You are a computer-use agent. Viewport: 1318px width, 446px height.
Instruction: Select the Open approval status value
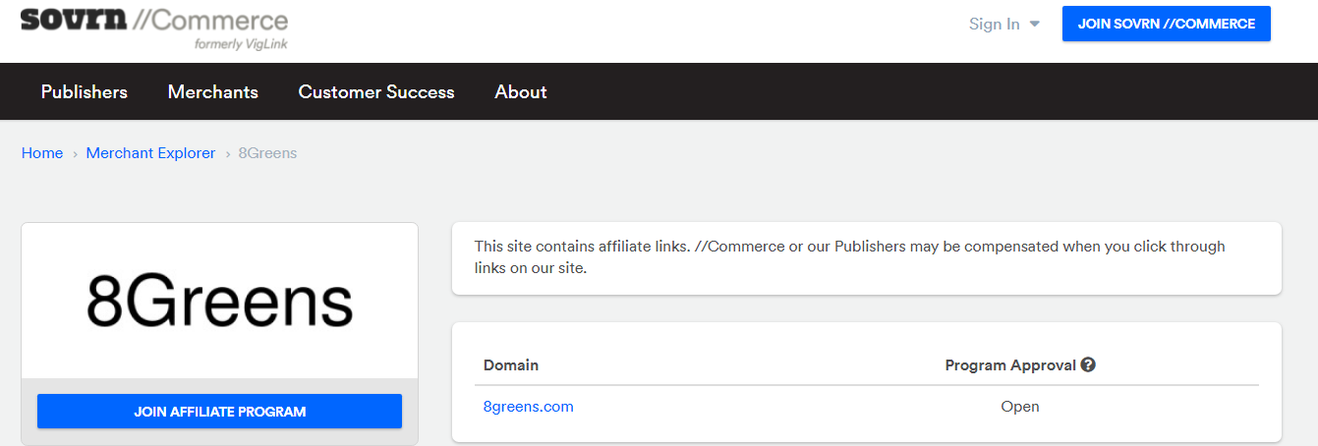[x=1019, y=407]
